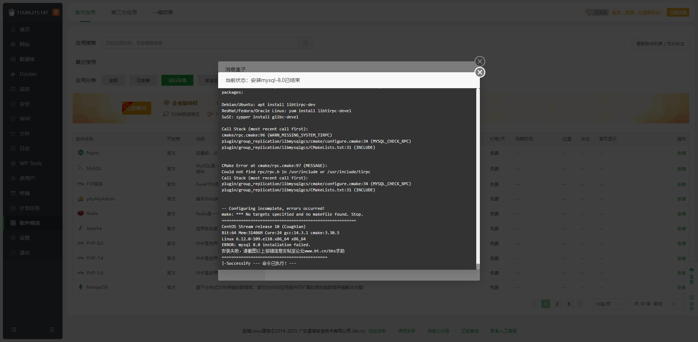Click the 企业版特权 banner heading
698x342 pixels.
(x=185, y=103)
